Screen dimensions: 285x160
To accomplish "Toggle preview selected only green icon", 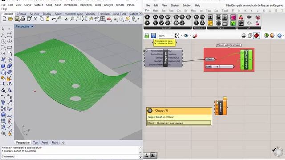I will pos(266,36).
